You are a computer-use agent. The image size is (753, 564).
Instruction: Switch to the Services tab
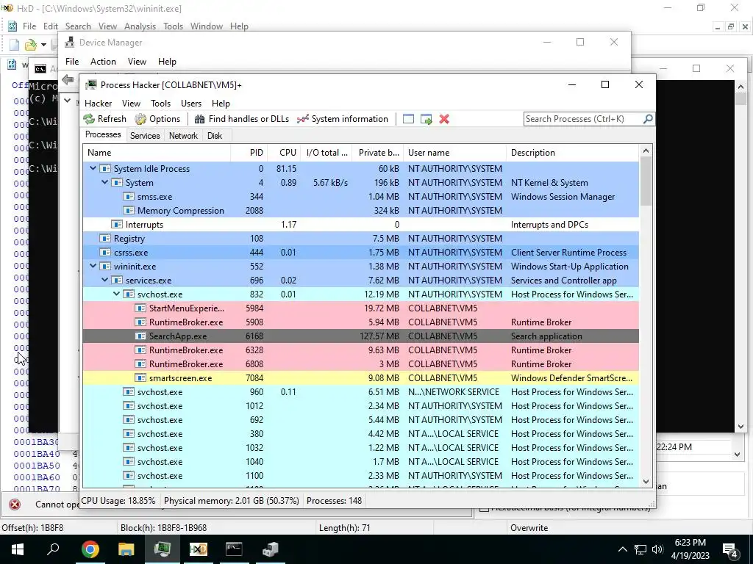point(145,136)
